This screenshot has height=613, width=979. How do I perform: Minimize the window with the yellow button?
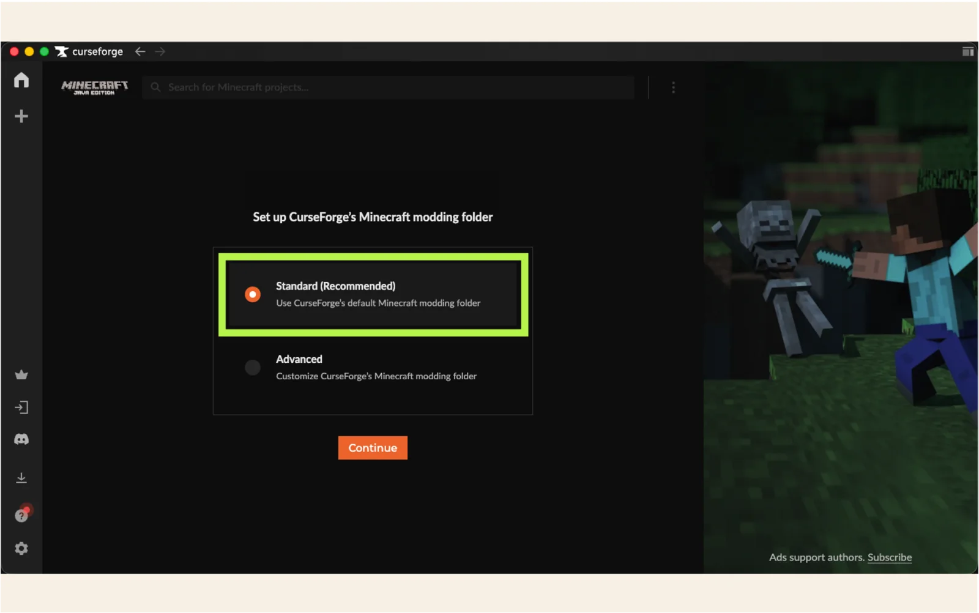29,51
